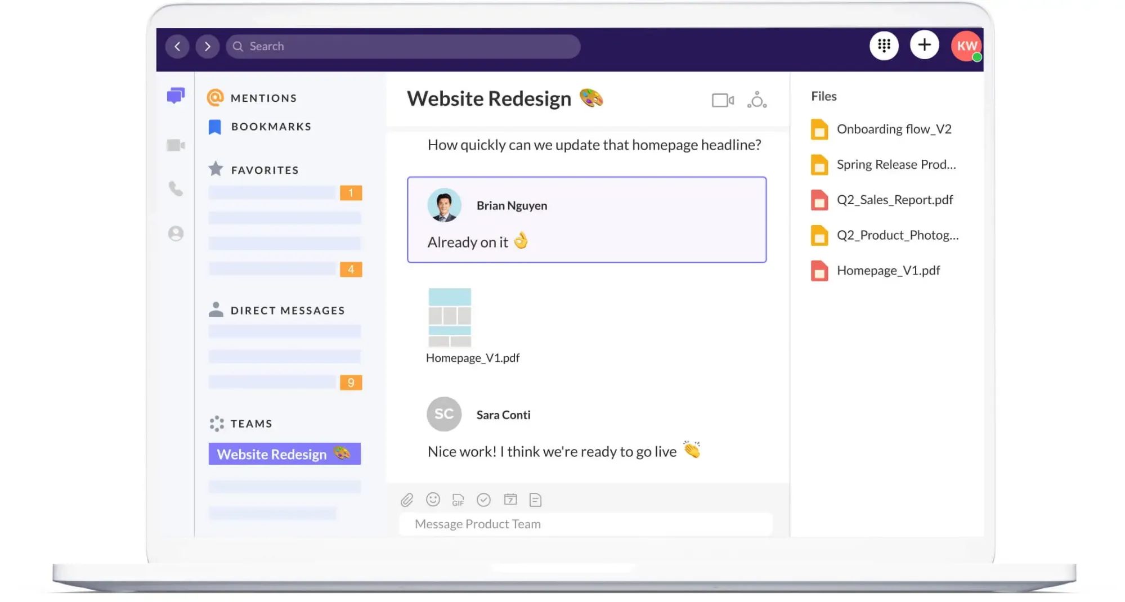Start a video call in Website Redesign
The height and width of the screenshot is (602, 1125).
point(722,100)
